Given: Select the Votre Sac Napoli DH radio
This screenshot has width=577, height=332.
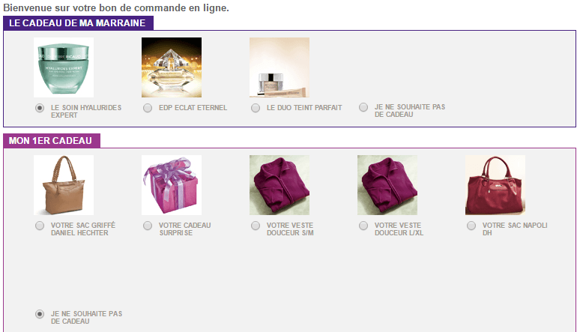Looking at the screenshot, I should 471,226.
